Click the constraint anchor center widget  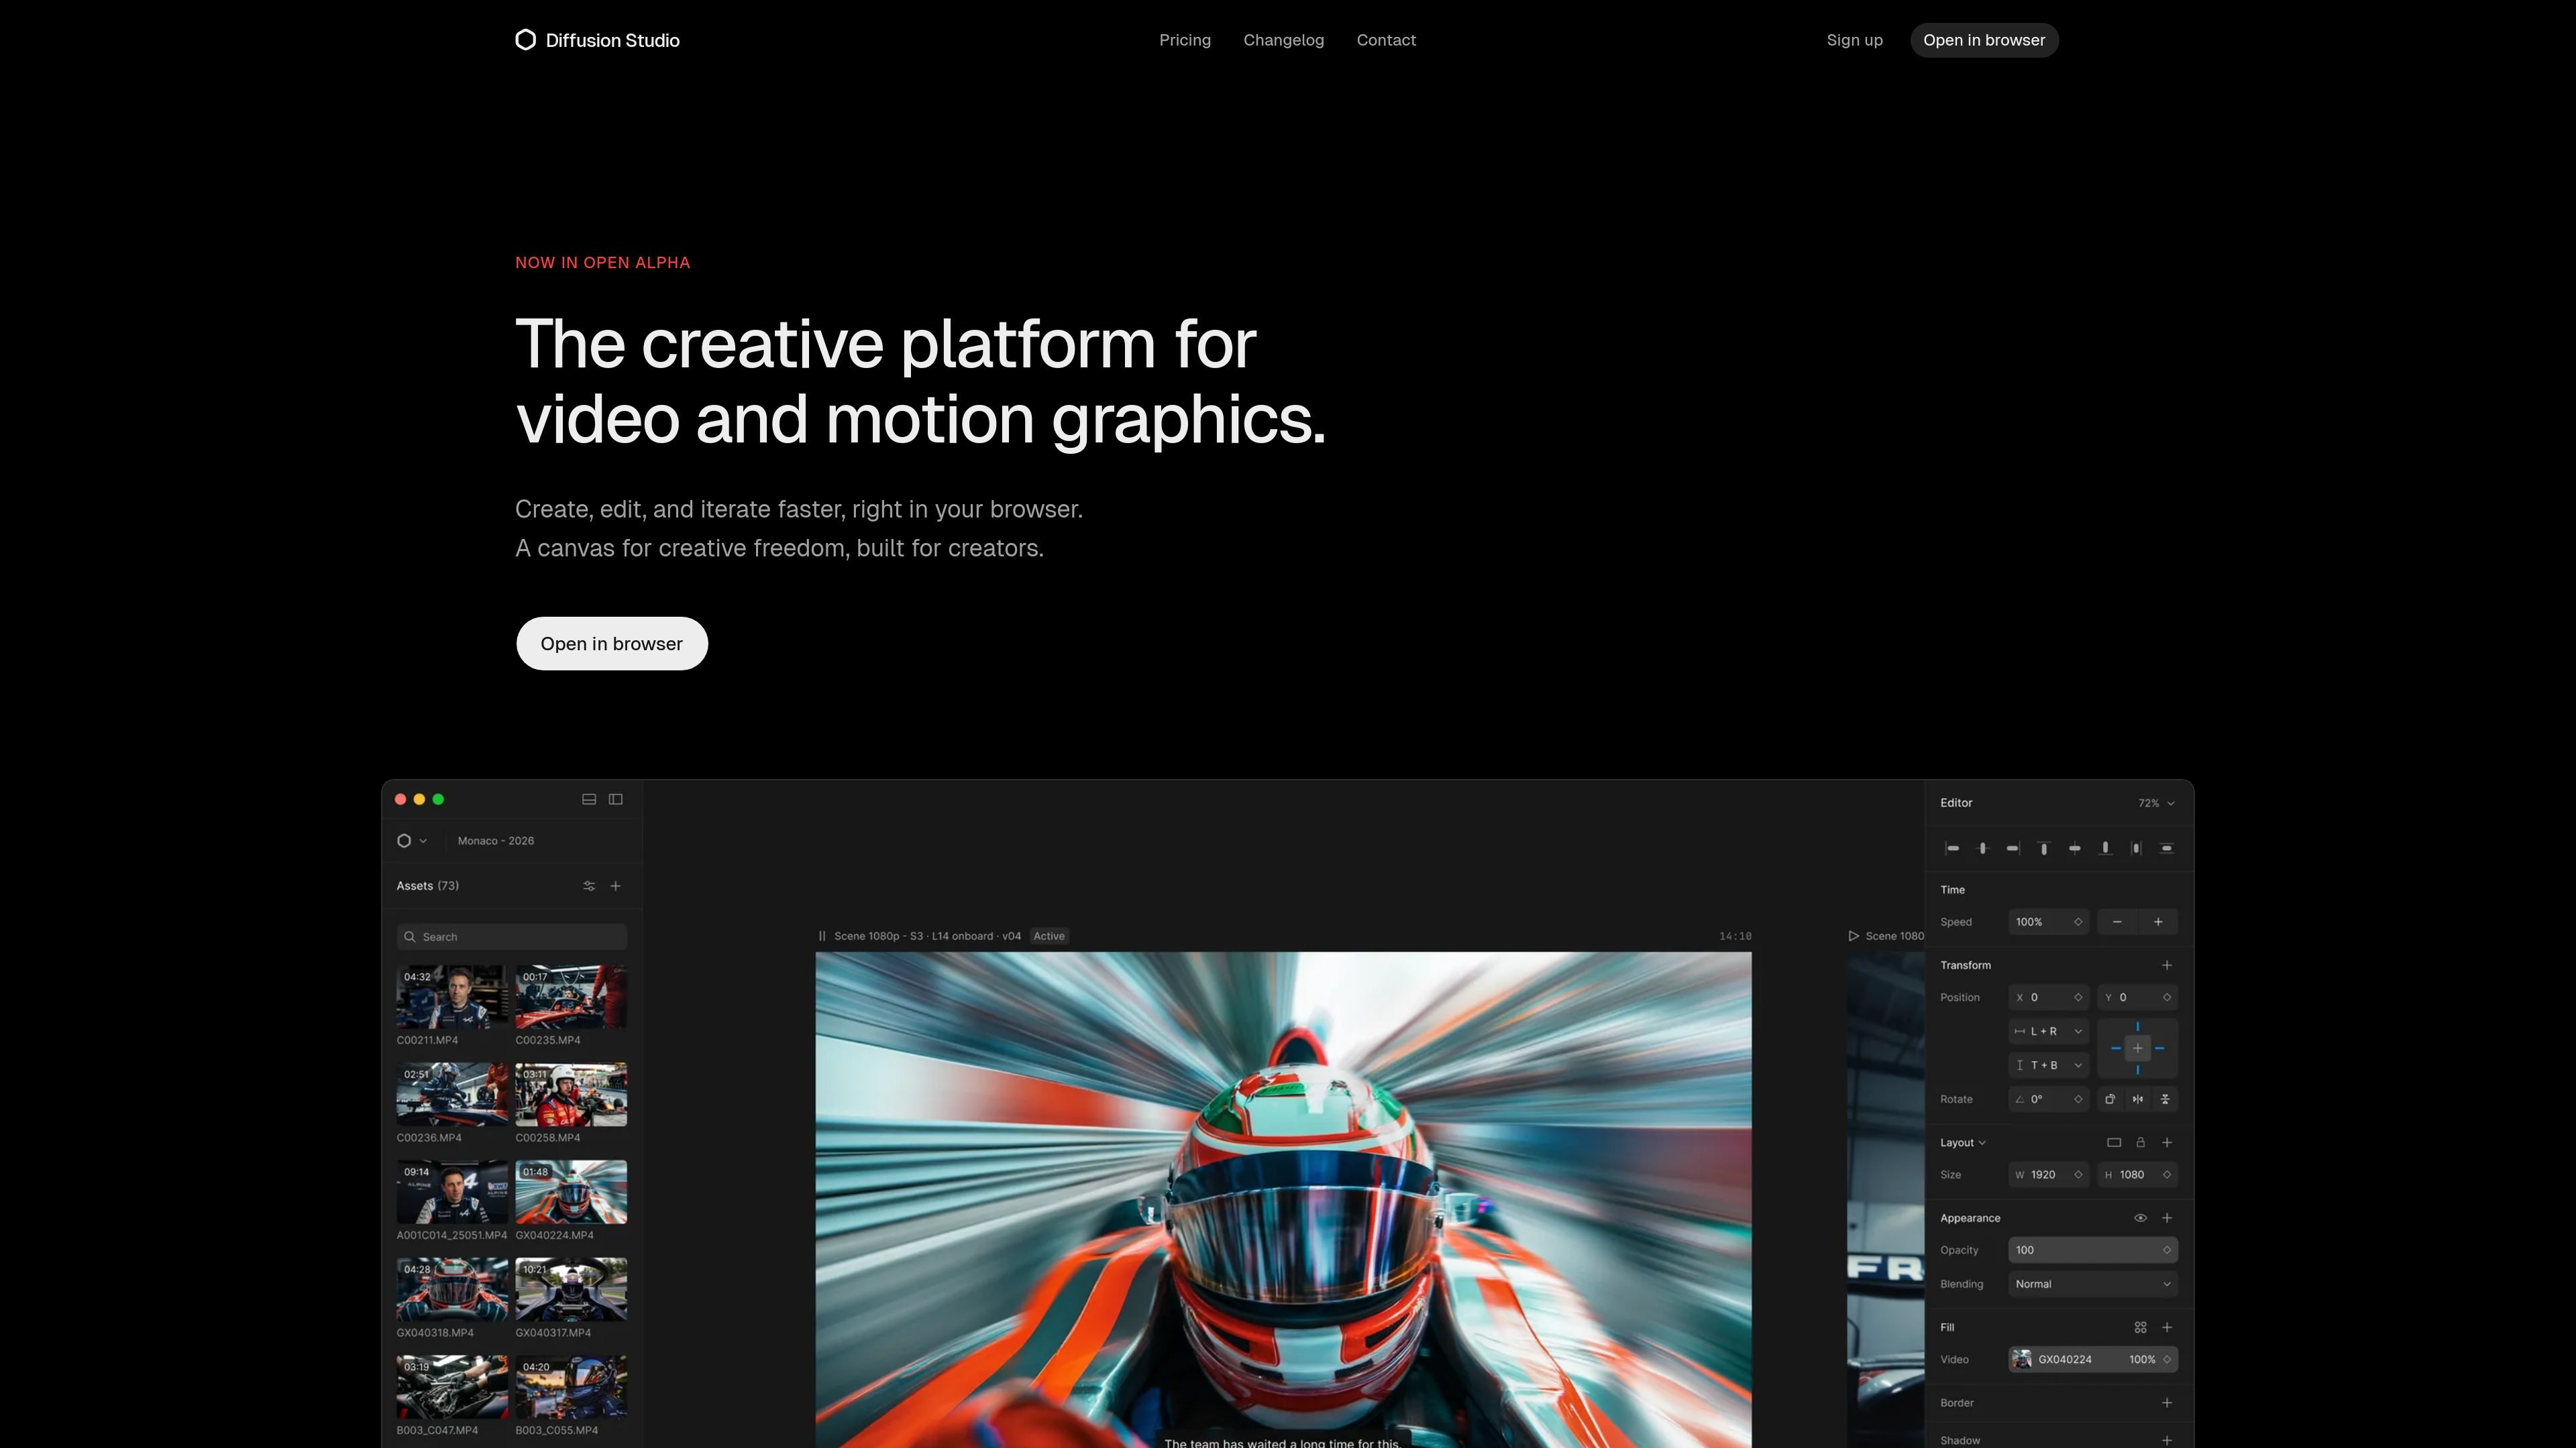pyautogui.click(x=2137, y=1048)
